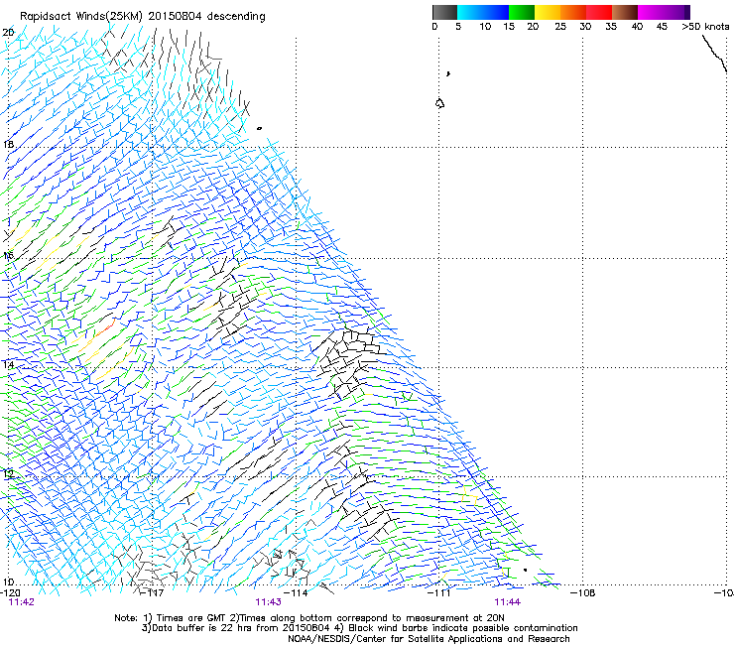Viewport: 734px width, 645px height.
Task: Click the longitude label -120
Action: [10, 593]
